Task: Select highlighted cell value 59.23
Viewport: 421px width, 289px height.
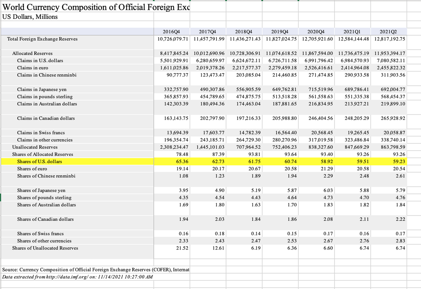Action: pyautogui.click(x=400, y=162)
